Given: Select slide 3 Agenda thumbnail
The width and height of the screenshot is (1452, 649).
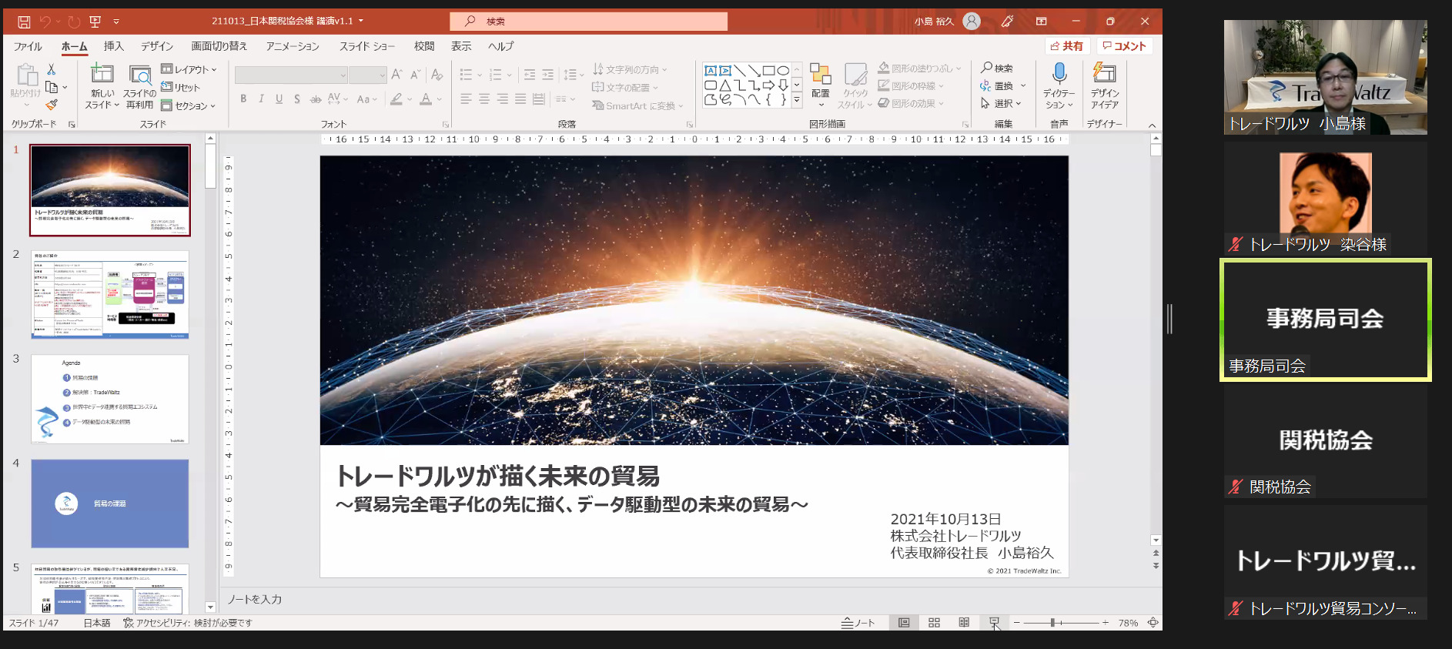Looking at the screenshot, I should [110, 399].
